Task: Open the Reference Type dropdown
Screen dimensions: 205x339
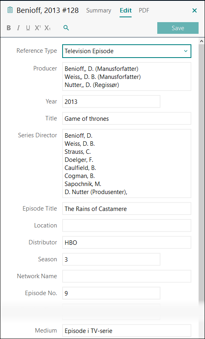Action: coord(127,51)
